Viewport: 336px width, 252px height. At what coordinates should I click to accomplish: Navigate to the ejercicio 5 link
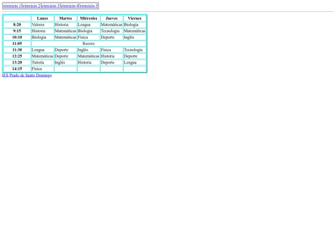[x=89, y=6]
